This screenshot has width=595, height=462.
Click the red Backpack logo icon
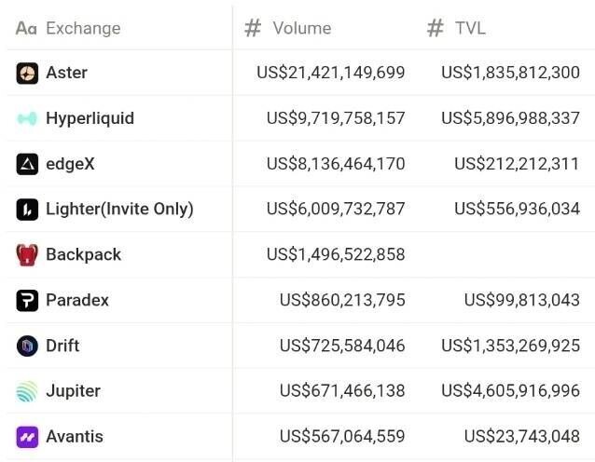coord(27,254)
